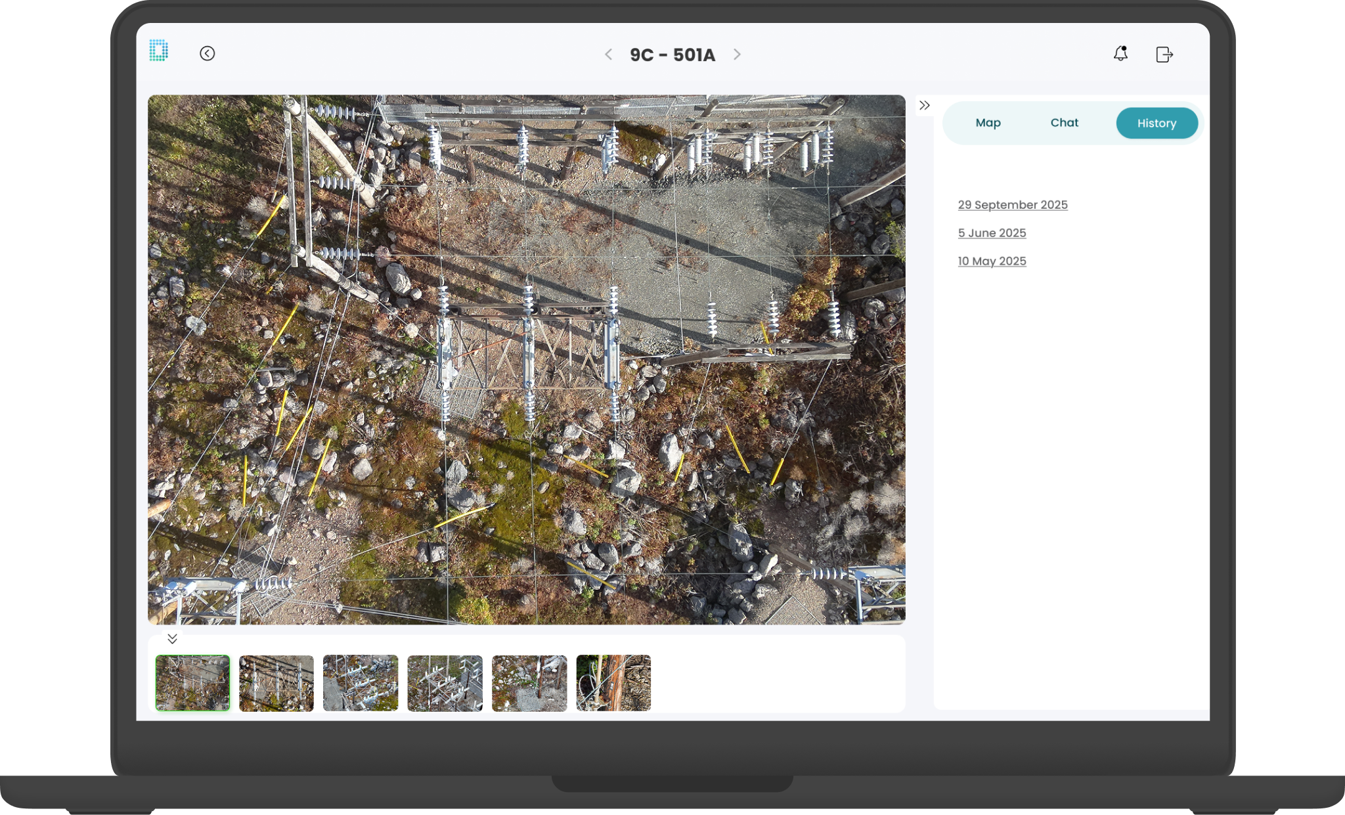Click the logout exit icon
This screenshot has width=1345, height=815.
coord(1164,55)
